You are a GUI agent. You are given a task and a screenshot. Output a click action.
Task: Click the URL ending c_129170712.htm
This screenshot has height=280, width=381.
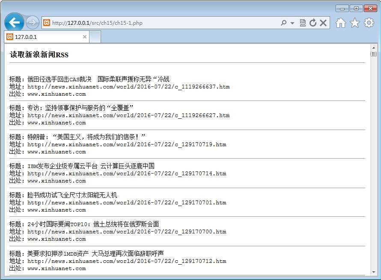[x=127, y=261]
